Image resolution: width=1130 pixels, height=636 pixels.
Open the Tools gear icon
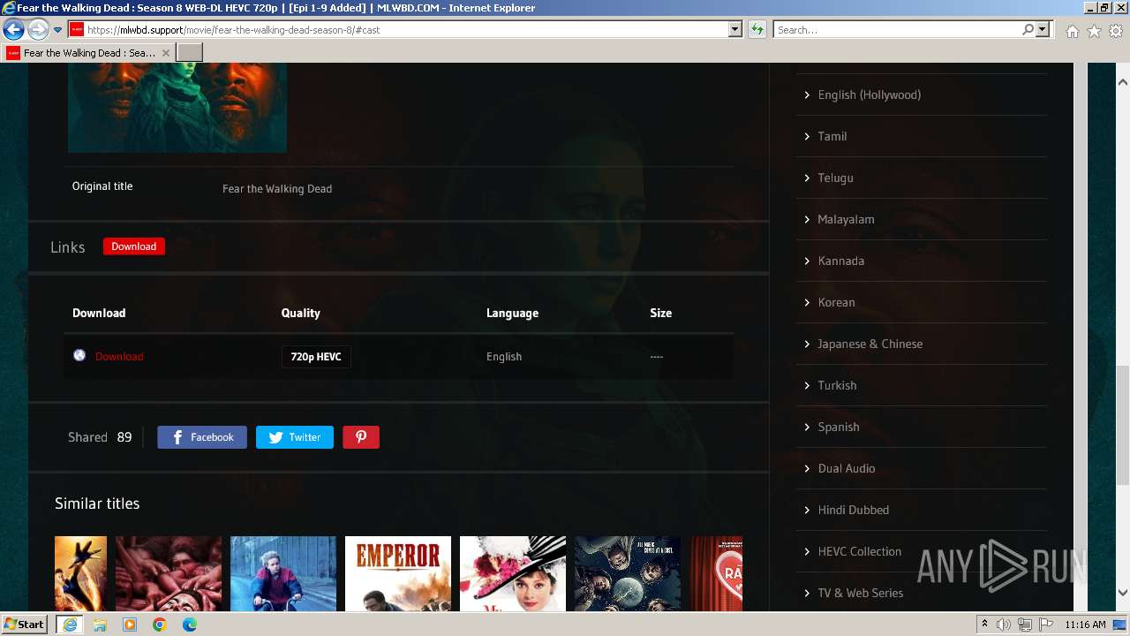pyautogui.click(x=1116, y=31)
